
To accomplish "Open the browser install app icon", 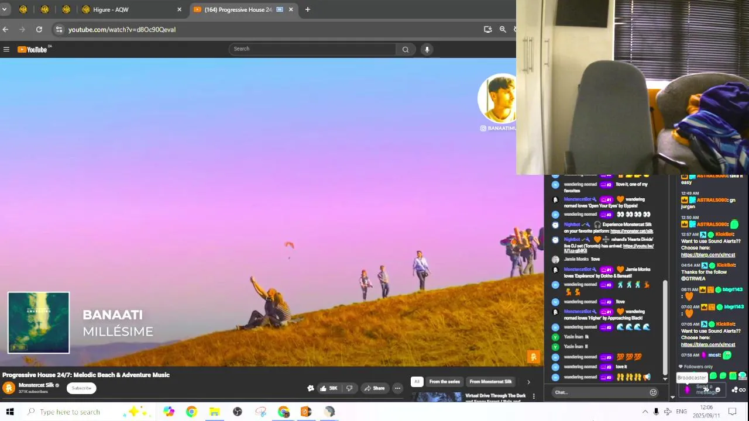I will (487, 29).
